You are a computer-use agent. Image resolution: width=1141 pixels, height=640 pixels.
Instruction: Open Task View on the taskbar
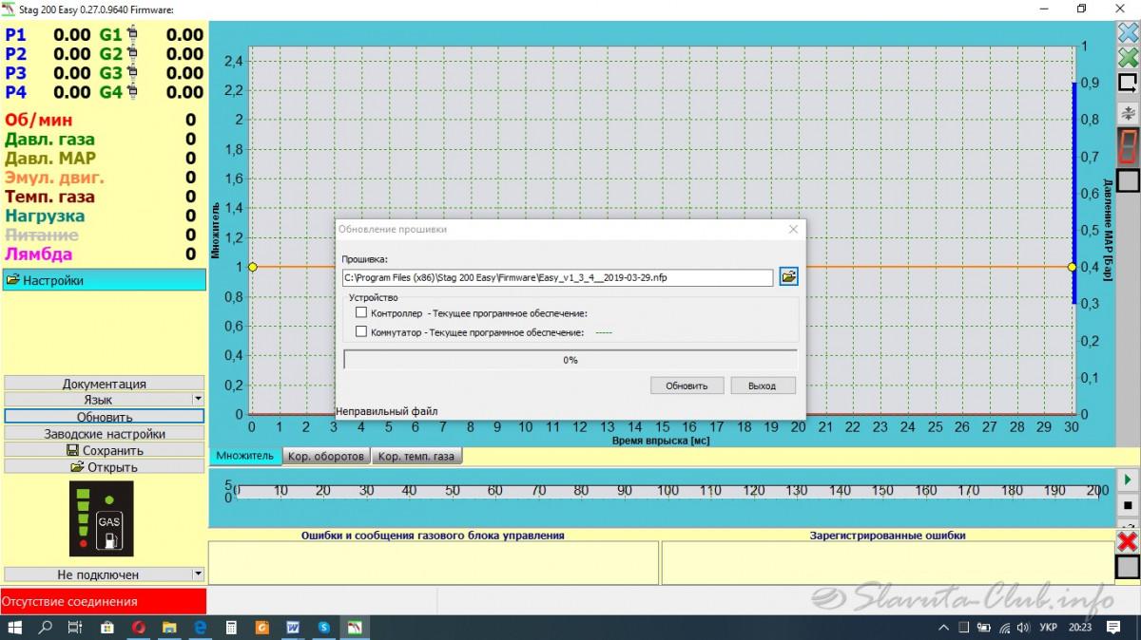[75, 628]
